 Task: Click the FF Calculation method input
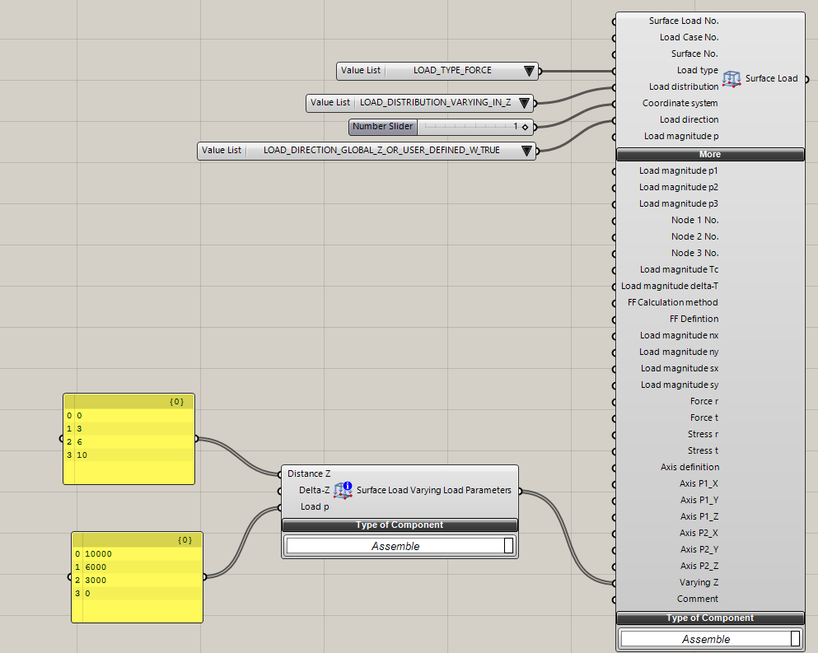[672, 302]
